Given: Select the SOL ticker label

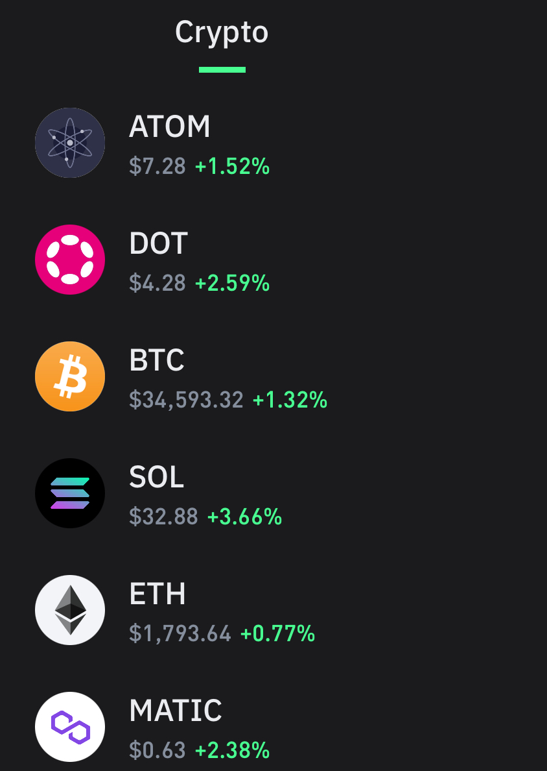Looking at the screenshot, I should pos(156,477).
